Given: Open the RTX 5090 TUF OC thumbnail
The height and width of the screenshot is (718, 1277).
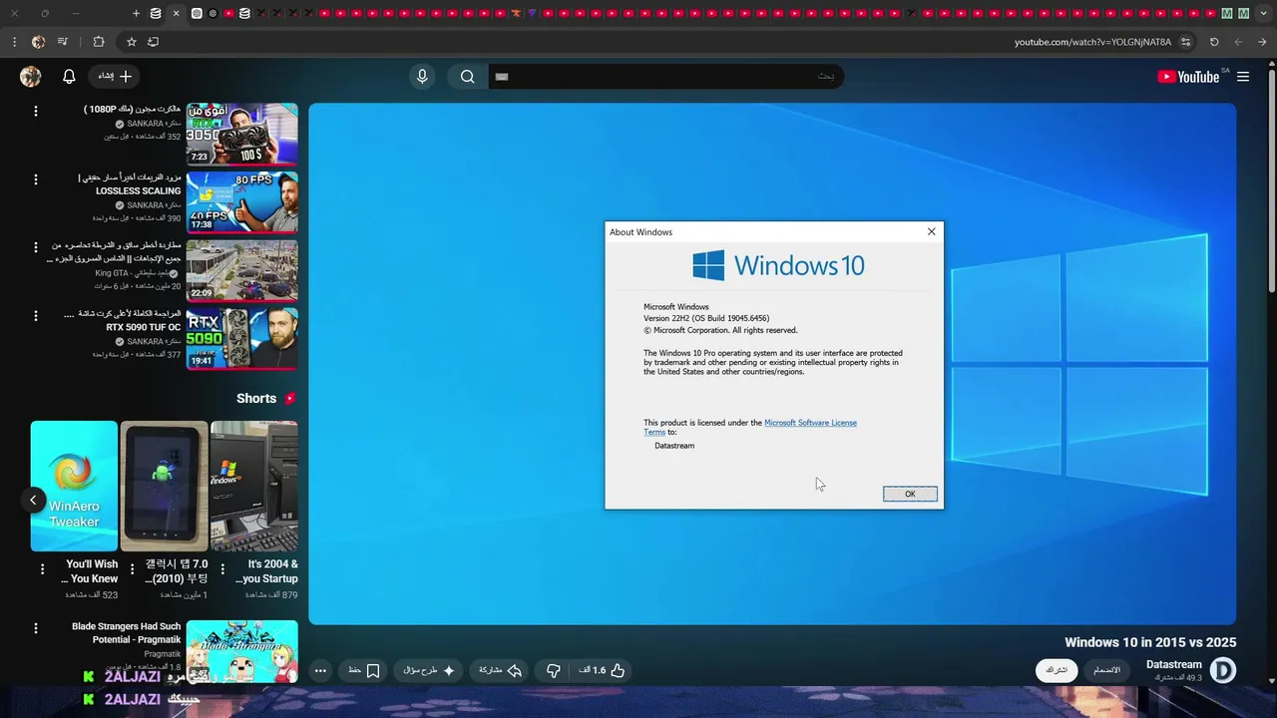Looking at the screenshot, I should coord(242,338).
